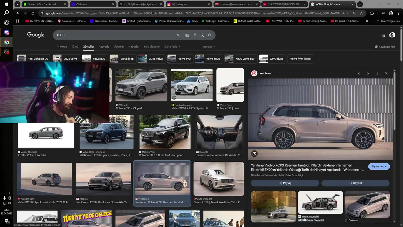Open the Sahibinden.com XC90 image result
The image size is (403, 227).
pos(192,85)
